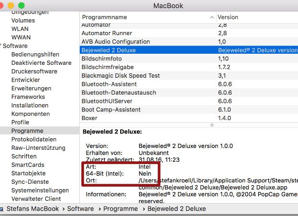Click Programme in the path bar
The height and width of the screenshot is (216, 298).
tap(121, 209)
